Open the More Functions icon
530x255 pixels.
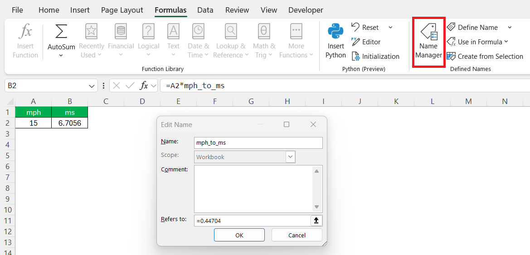296,32
